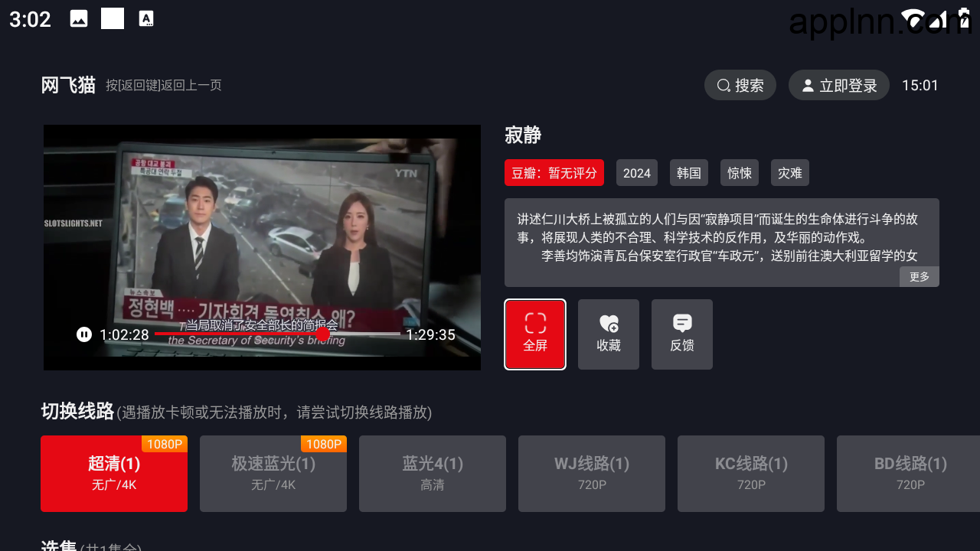Click the total duration 1:29:35

tap(430, 334)
